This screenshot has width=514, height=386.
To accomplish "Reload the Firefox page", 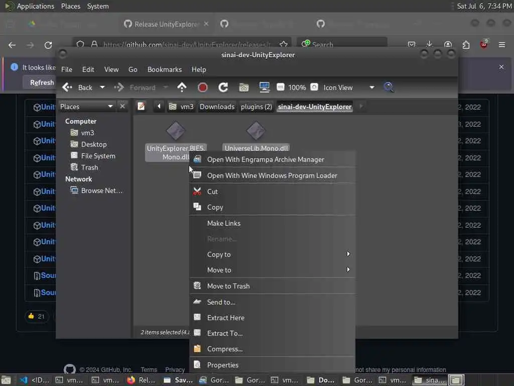I will (x=48, y=45).
